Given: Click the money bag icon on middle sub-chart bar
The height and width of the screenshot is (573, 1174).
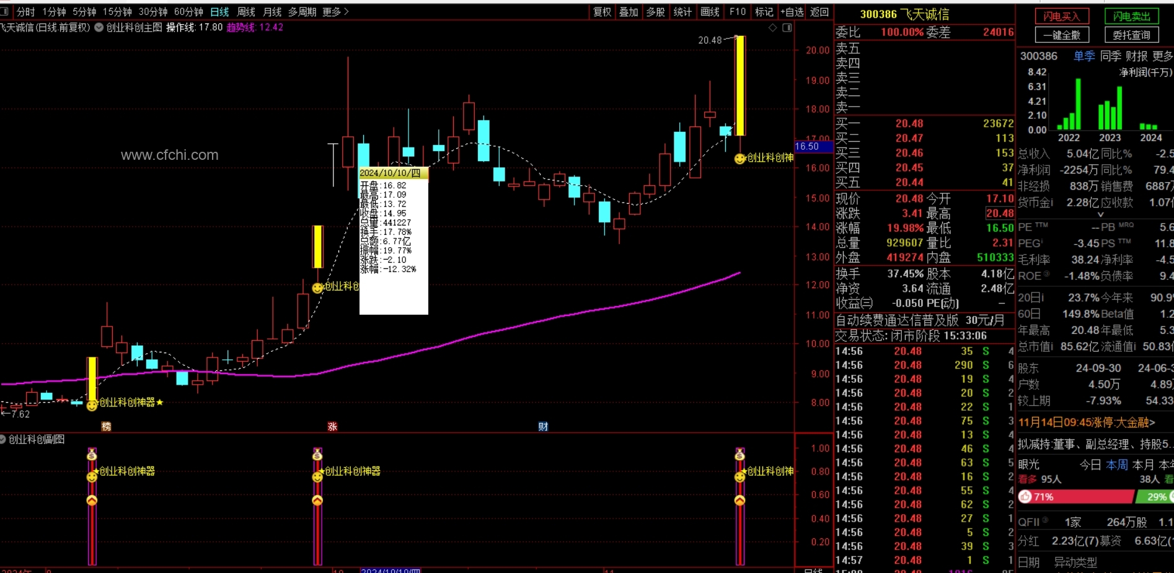Looking at the screenshot, I should [317, 456].
